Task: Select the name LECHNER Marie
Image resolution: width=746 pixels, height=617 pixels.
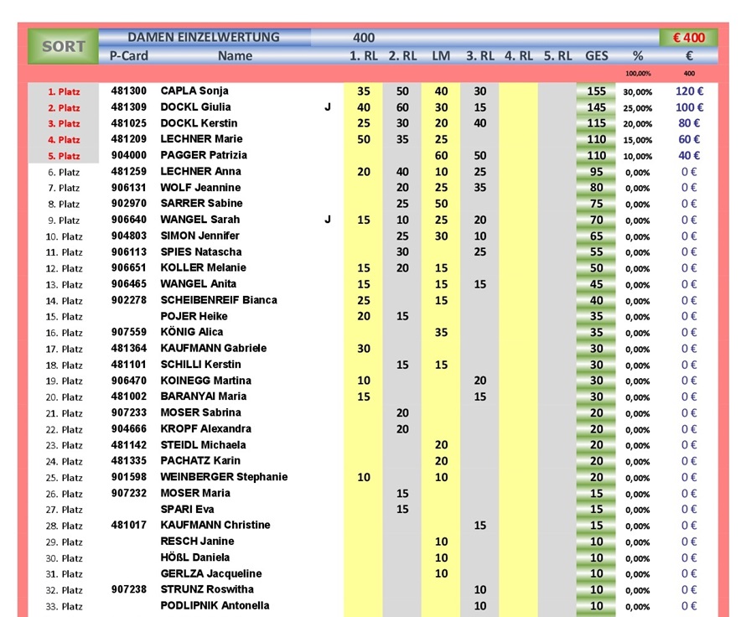Action: (201, 139)
